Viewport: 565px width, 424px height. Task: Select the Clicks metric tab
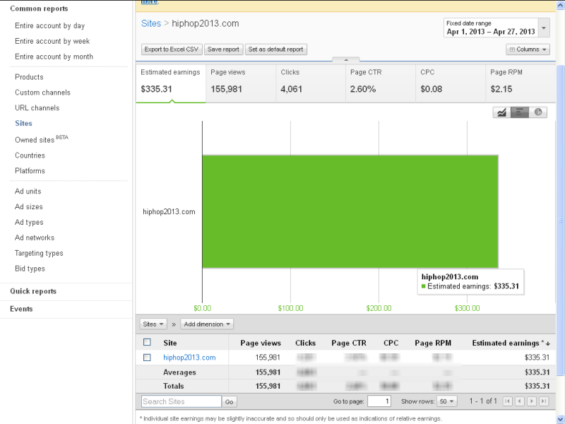click(x=311, y=83)
